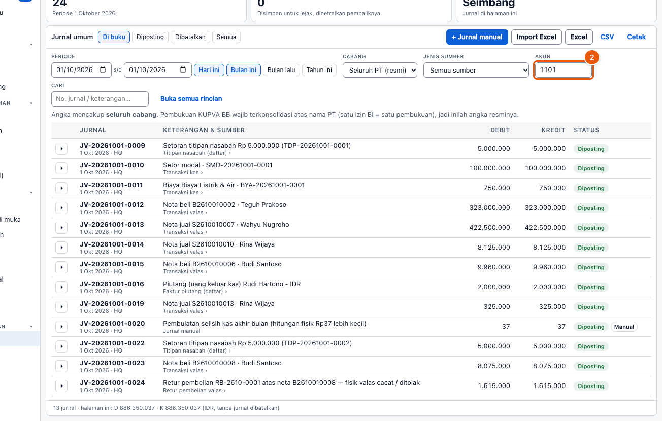Select the Diposting filter tab
662x421 pixels.
(x=150, y=37)
